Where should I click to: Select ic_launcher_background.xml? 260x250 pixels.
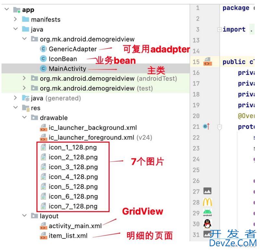pyautogui.click(x=93, y=128)
